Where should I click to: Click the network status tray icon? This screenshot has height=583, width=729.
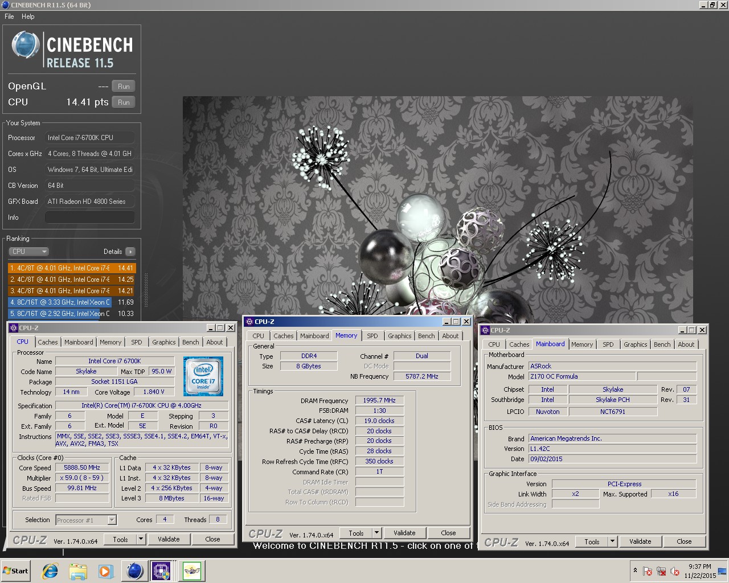pos(661,571)
